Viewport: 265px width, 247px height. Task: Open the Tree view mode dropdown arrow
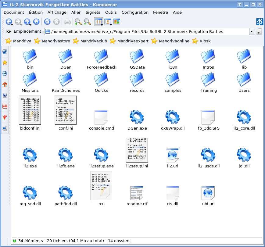tap(111, 25)
